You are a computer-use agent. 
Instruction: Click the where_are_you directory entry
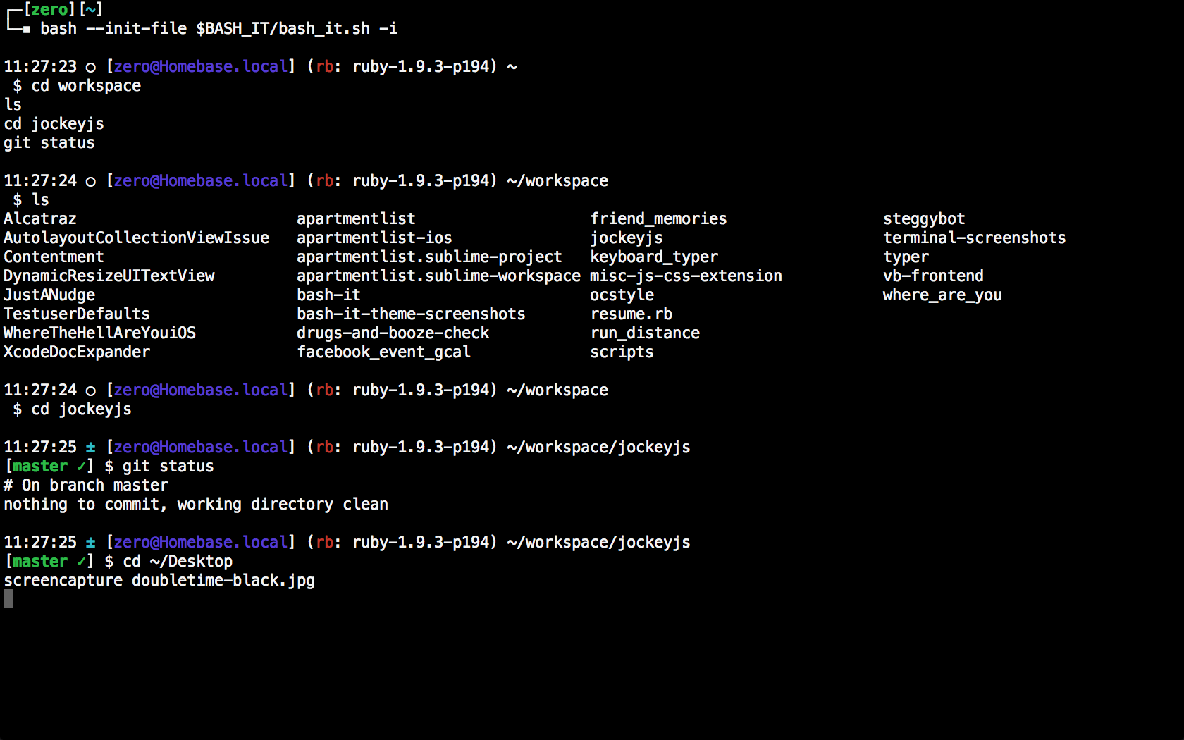(x=942, y=295)
